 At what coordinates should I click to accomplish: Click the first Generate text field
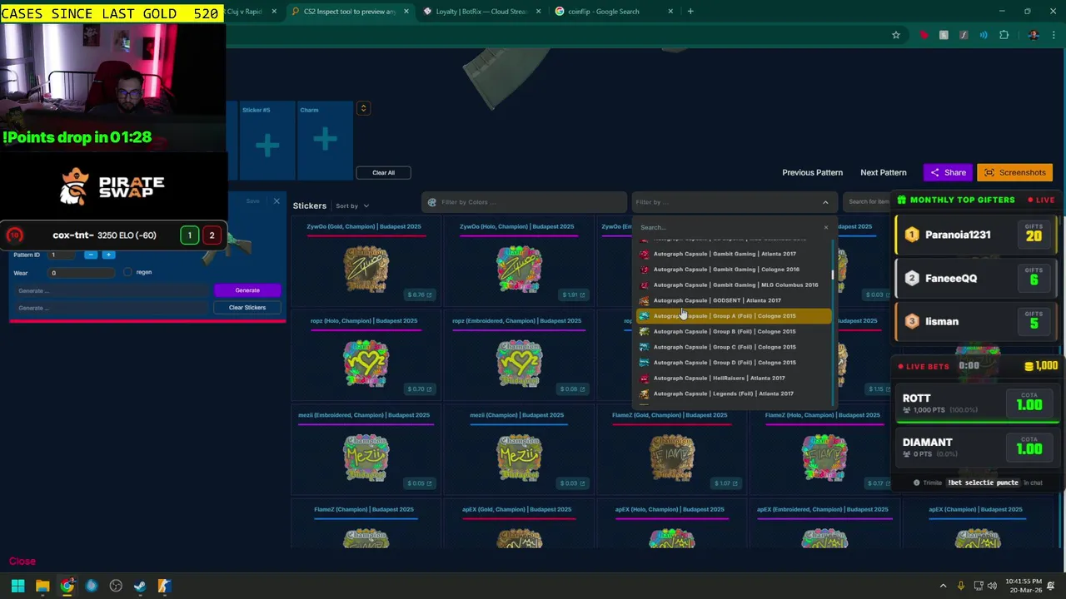click(112, 291)
